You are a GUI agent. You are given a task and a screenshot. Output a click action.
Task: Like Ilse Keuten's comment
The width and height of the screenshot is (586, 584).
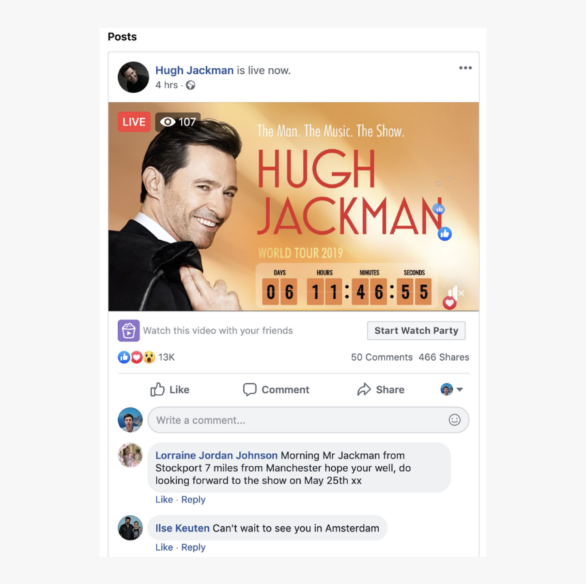click(x=164, y=547)
